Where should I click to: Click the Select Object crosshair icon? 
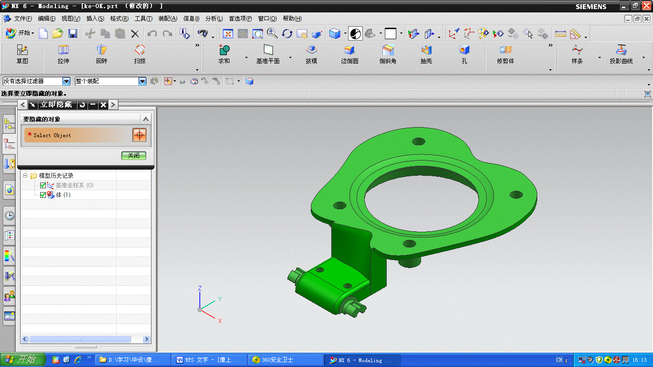(x=139, y=135)
